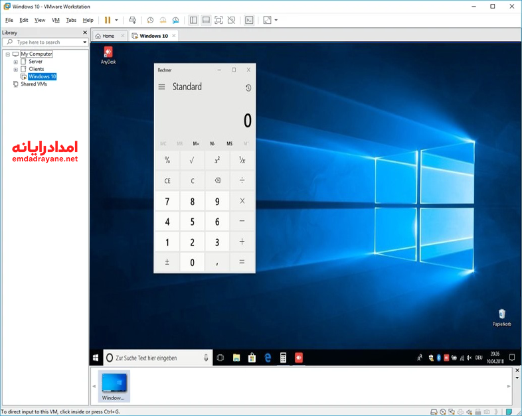Click the Cortana search box in taskbar
Screen dimensions: 522x416
(158, 358)
